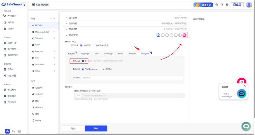This screenshot has height=135, width=255.
Task: Select Slack channel in settings list
Action: pos(43,71)
